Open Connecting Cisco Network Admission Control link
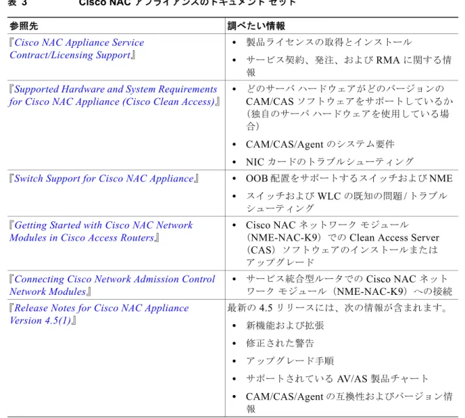 (x=112, y=285)
